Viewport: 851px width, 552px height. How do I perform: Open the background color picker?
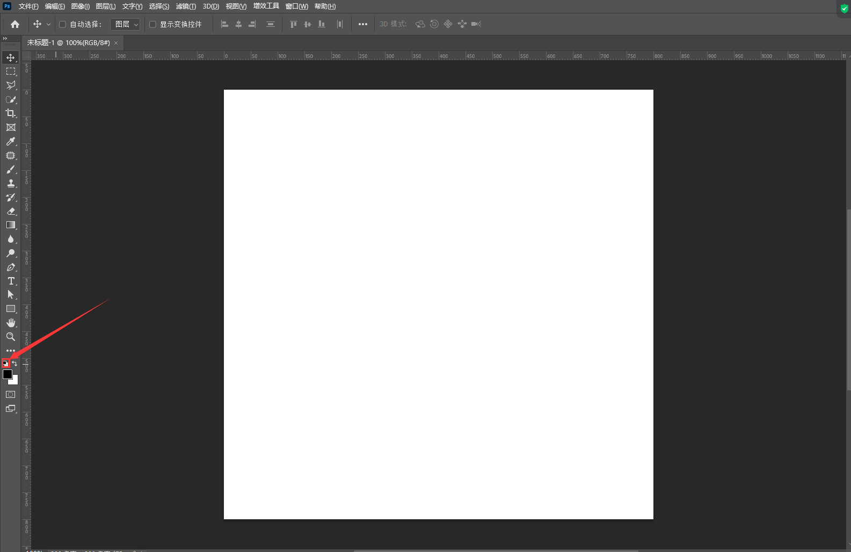click(x=16, y=381)
